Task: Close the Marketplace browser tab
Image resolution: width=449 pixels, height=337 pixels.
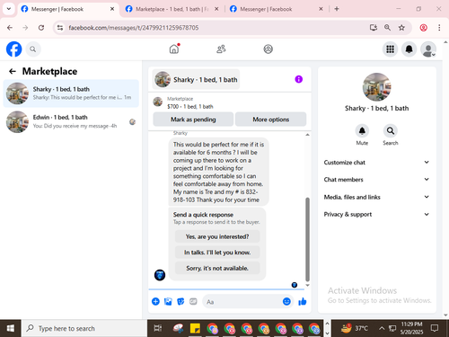Action: (216, 9)
